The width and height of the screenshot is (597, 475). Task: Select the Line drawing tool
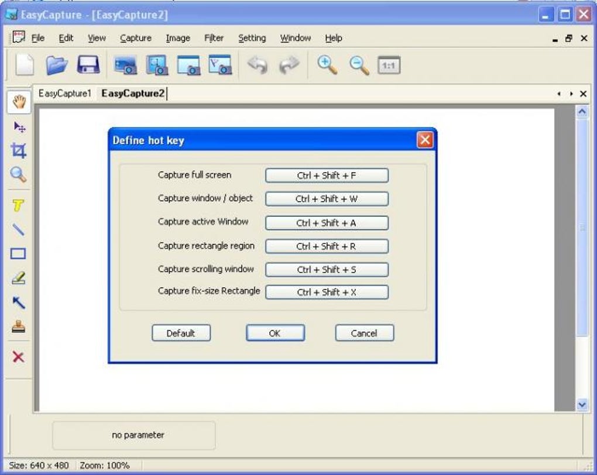[x=18, y=229]
